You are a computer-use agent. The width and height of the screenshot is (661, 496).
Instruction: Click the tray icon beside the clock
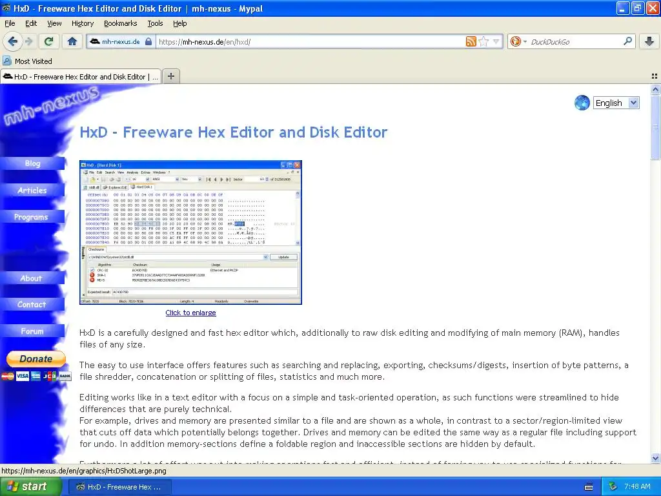coord(613,487)
